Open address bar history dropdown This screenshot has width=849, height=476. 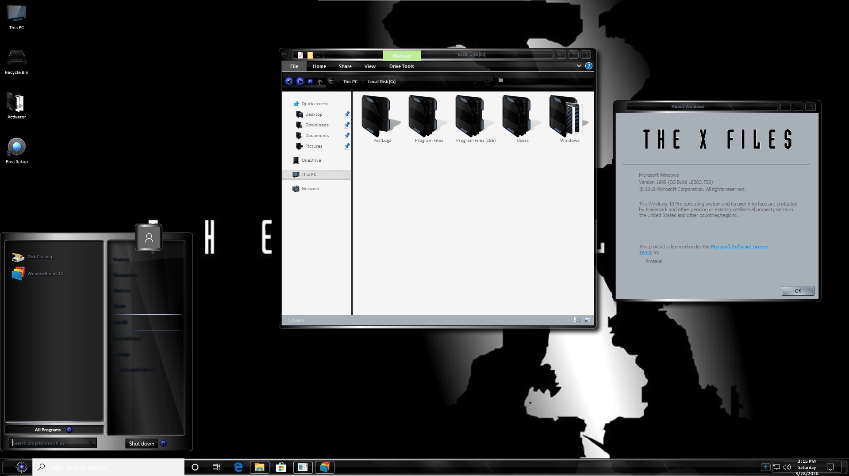coord(475,82)
